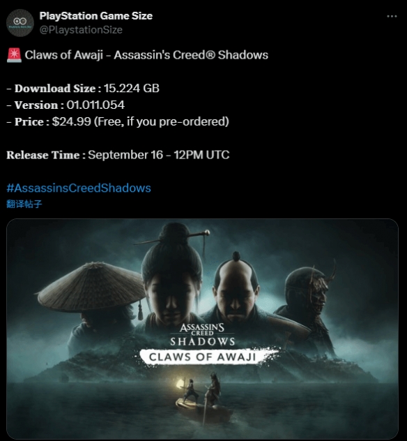Click the Price $24.99 line
Screen dimensions: 407x441
point(118,122)
